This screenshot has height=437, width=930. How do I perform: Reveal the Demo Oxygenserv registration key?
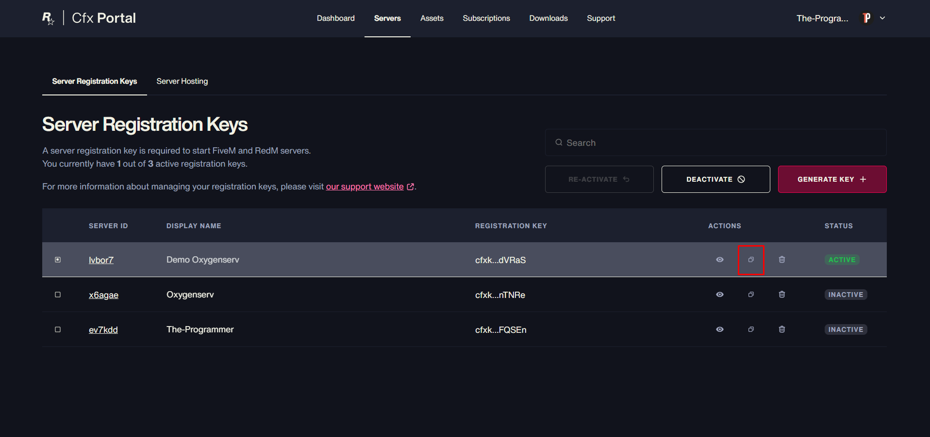(720, 260)
